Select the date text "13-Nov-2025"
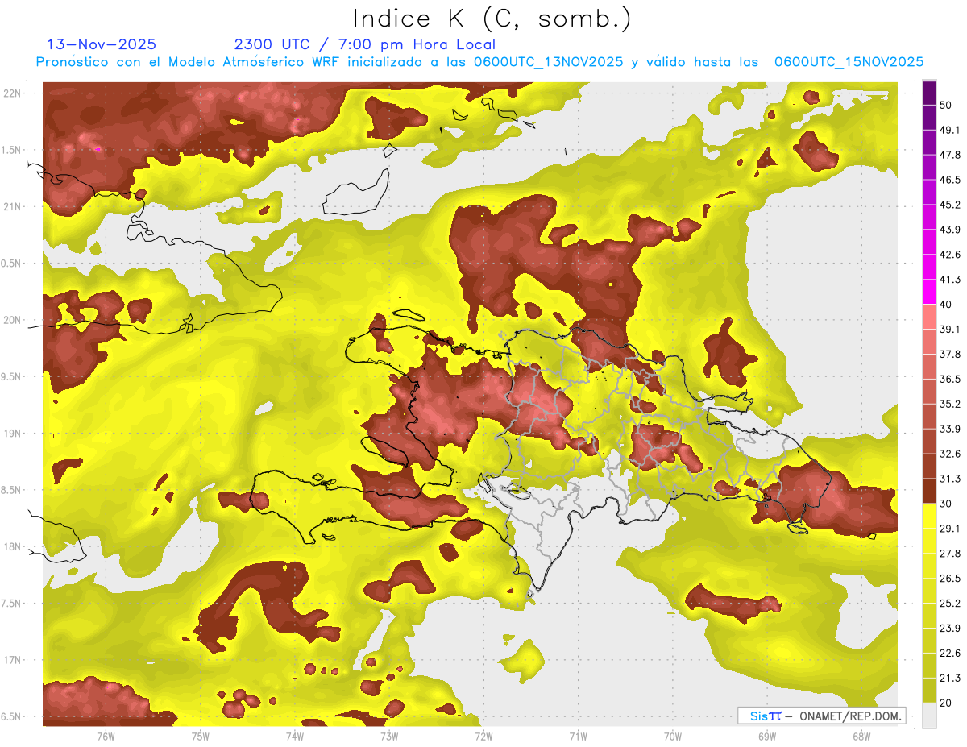 [x=102, y=44]
